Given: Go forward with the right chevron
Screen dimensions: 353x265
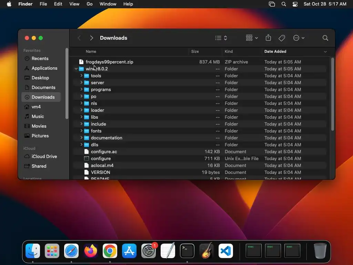Looking at the screenshot, I should pos(91,38).
